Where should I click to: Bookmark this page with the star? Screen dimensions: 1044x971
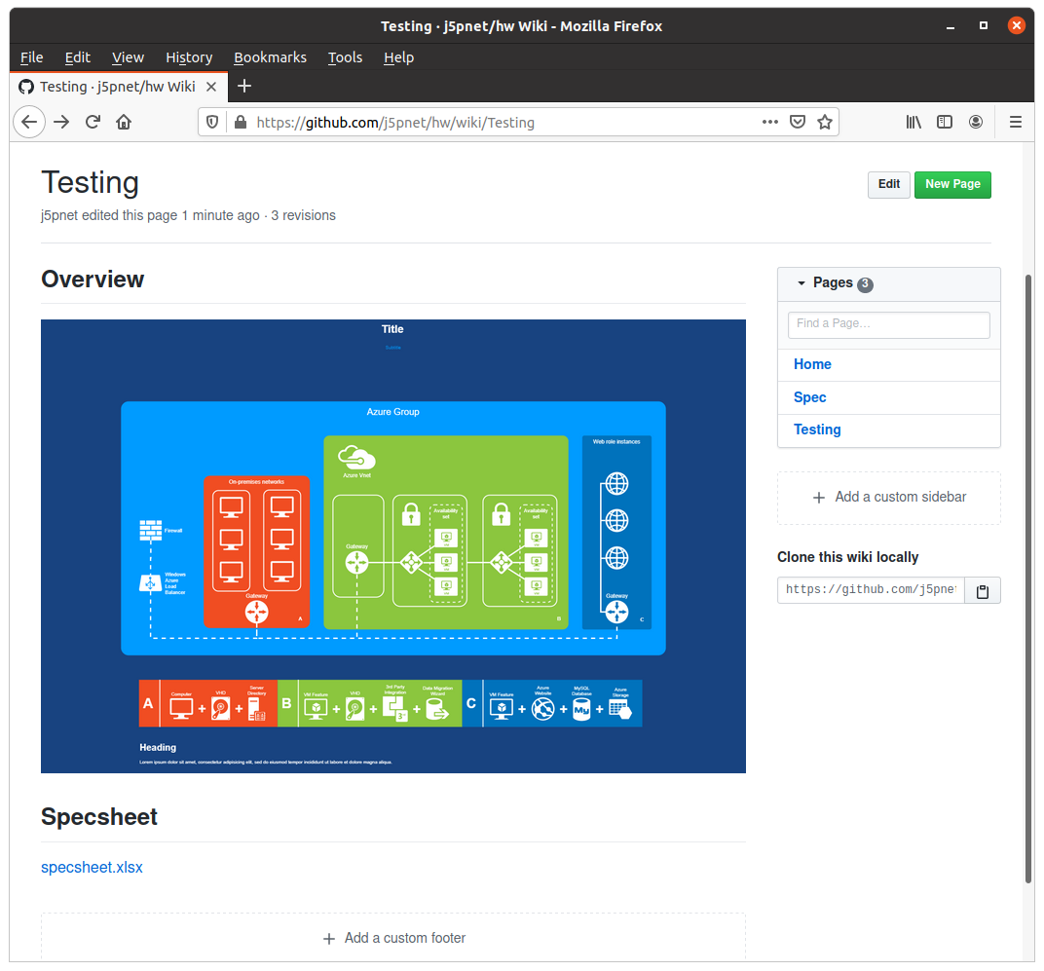[x=824, y=122]
